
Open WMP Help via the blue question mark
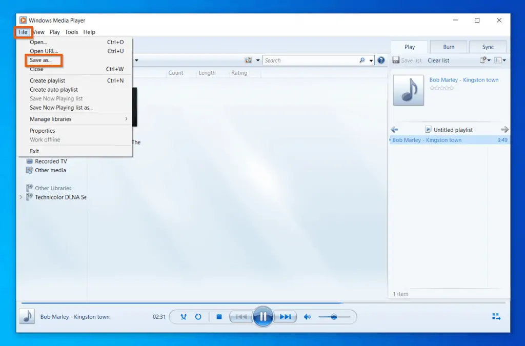[381, 60]
